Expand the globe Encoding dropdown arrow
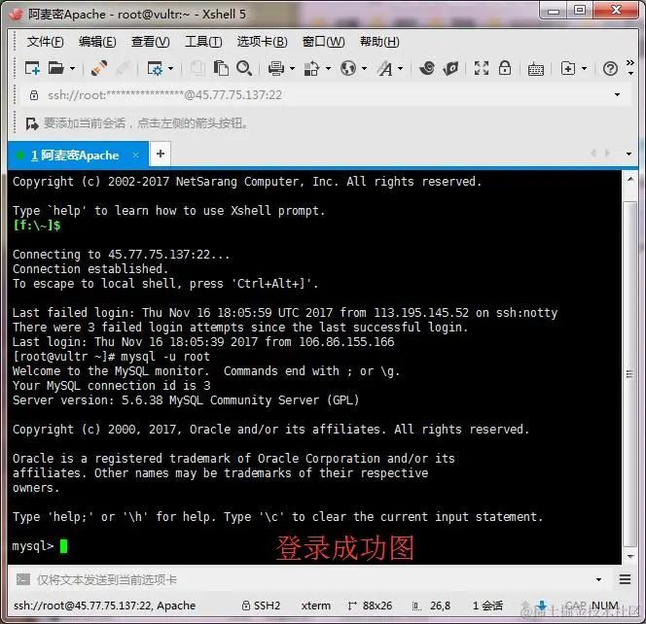 click(364, 68)
